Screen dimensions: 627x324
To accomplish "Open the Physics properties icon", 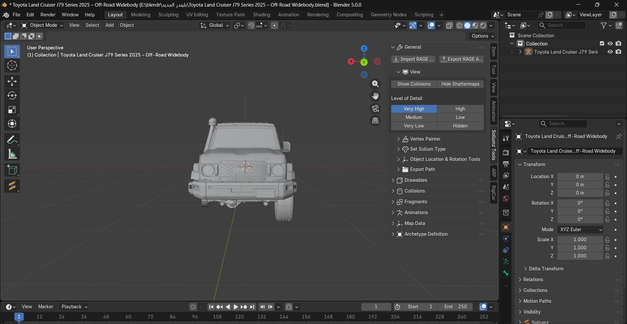I will pos(506,239).
